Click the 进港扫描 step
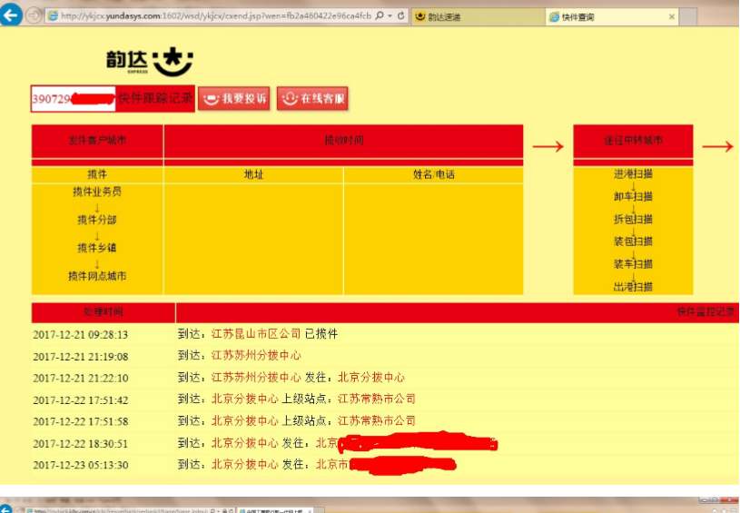Viewport: 740px width, 513px height. (633, 174)
